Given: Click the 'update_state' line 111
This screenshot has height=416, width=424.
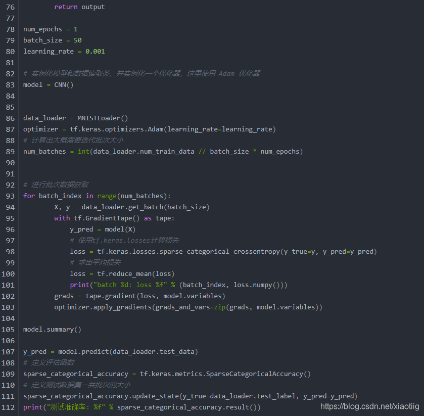Looking at the screenshot, I should 190,396.
